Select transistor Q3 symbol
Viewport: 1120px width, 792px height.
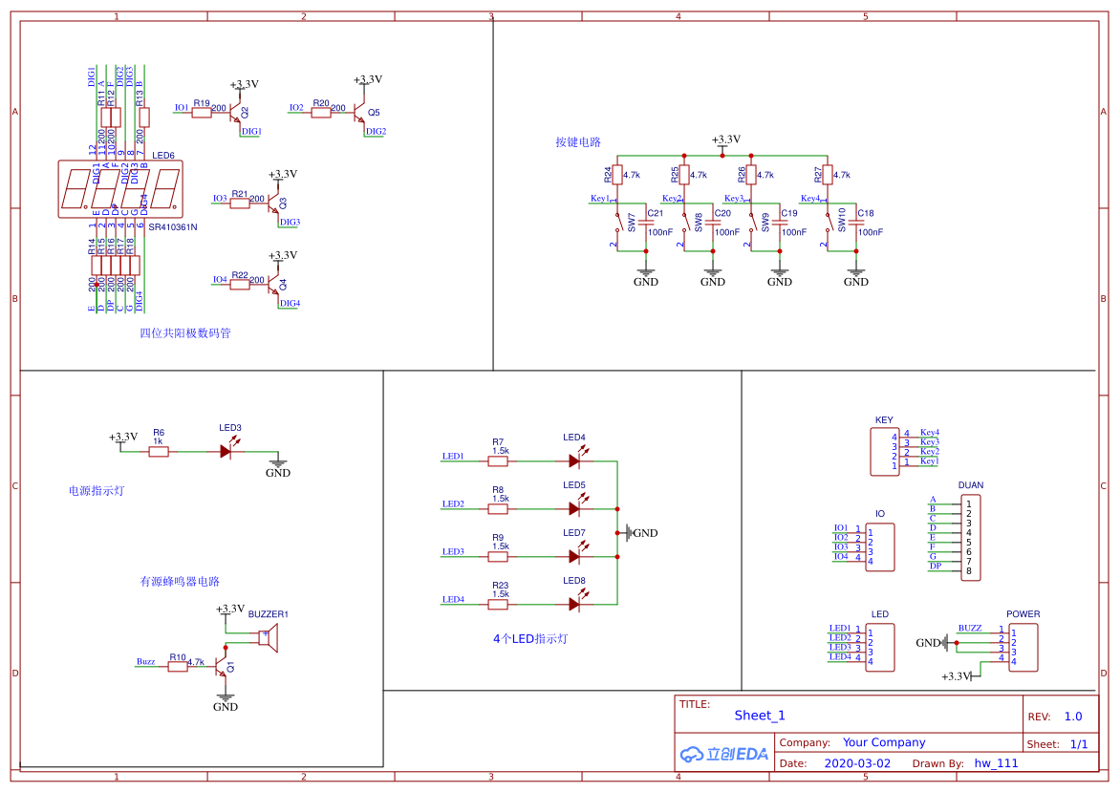pos(274,203)
